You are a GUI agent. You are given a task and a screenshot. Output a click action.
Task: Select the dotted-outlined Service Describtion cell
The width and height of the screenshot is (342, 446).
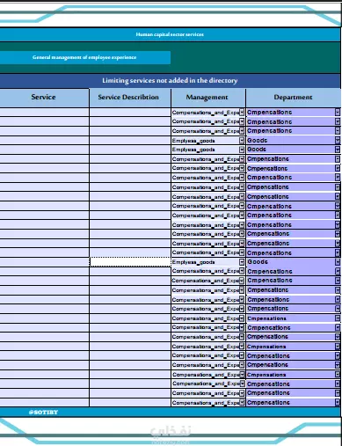pyautogui.click(x=130, y=262)
